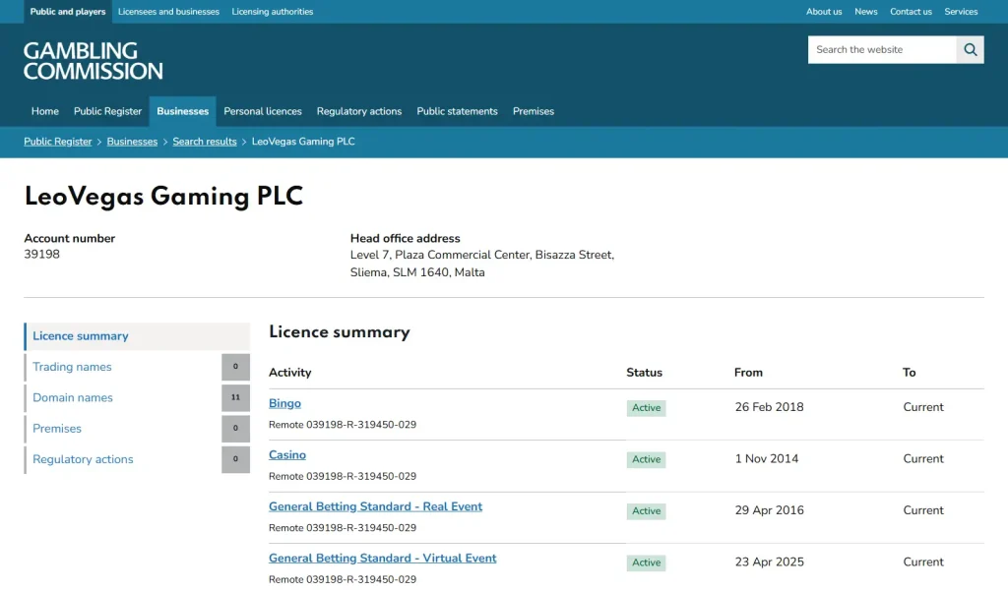Click the LeoVegas Gaming PLC heading
This screenshot has height=591, width=1008.
pyautogui.click(x=163, y=196)
